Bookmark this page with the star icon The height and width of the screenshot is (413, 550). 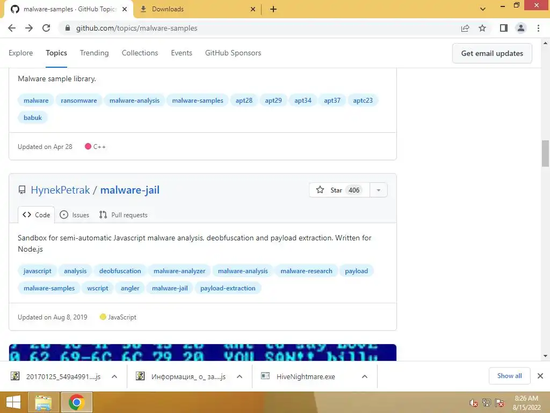pos(482,28)
